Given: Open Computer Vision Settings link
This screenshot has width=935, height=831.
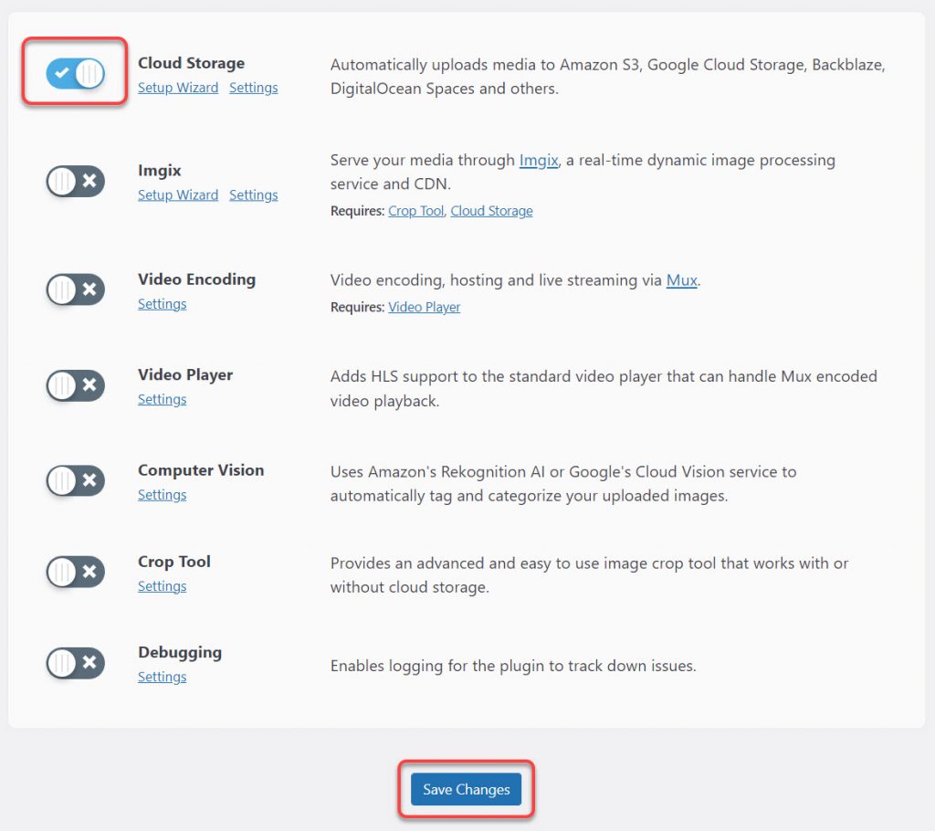Looking at the screenshot, I should point(163,495).
